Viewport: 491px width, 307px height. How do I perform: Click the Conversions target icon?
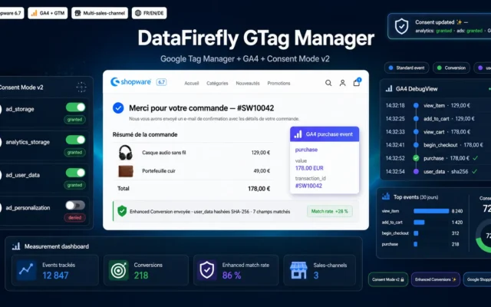pos(119,270)
